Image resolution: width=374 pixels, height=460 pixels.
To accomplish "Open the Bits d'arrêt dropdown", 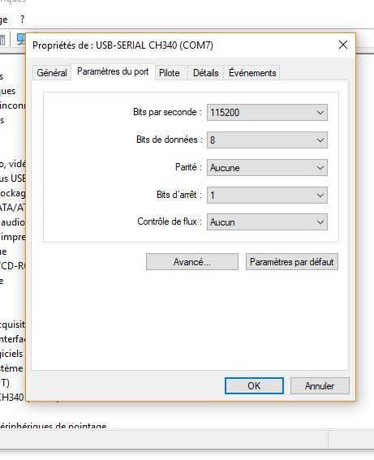I will pyautogui.click(x=267, y=195).
